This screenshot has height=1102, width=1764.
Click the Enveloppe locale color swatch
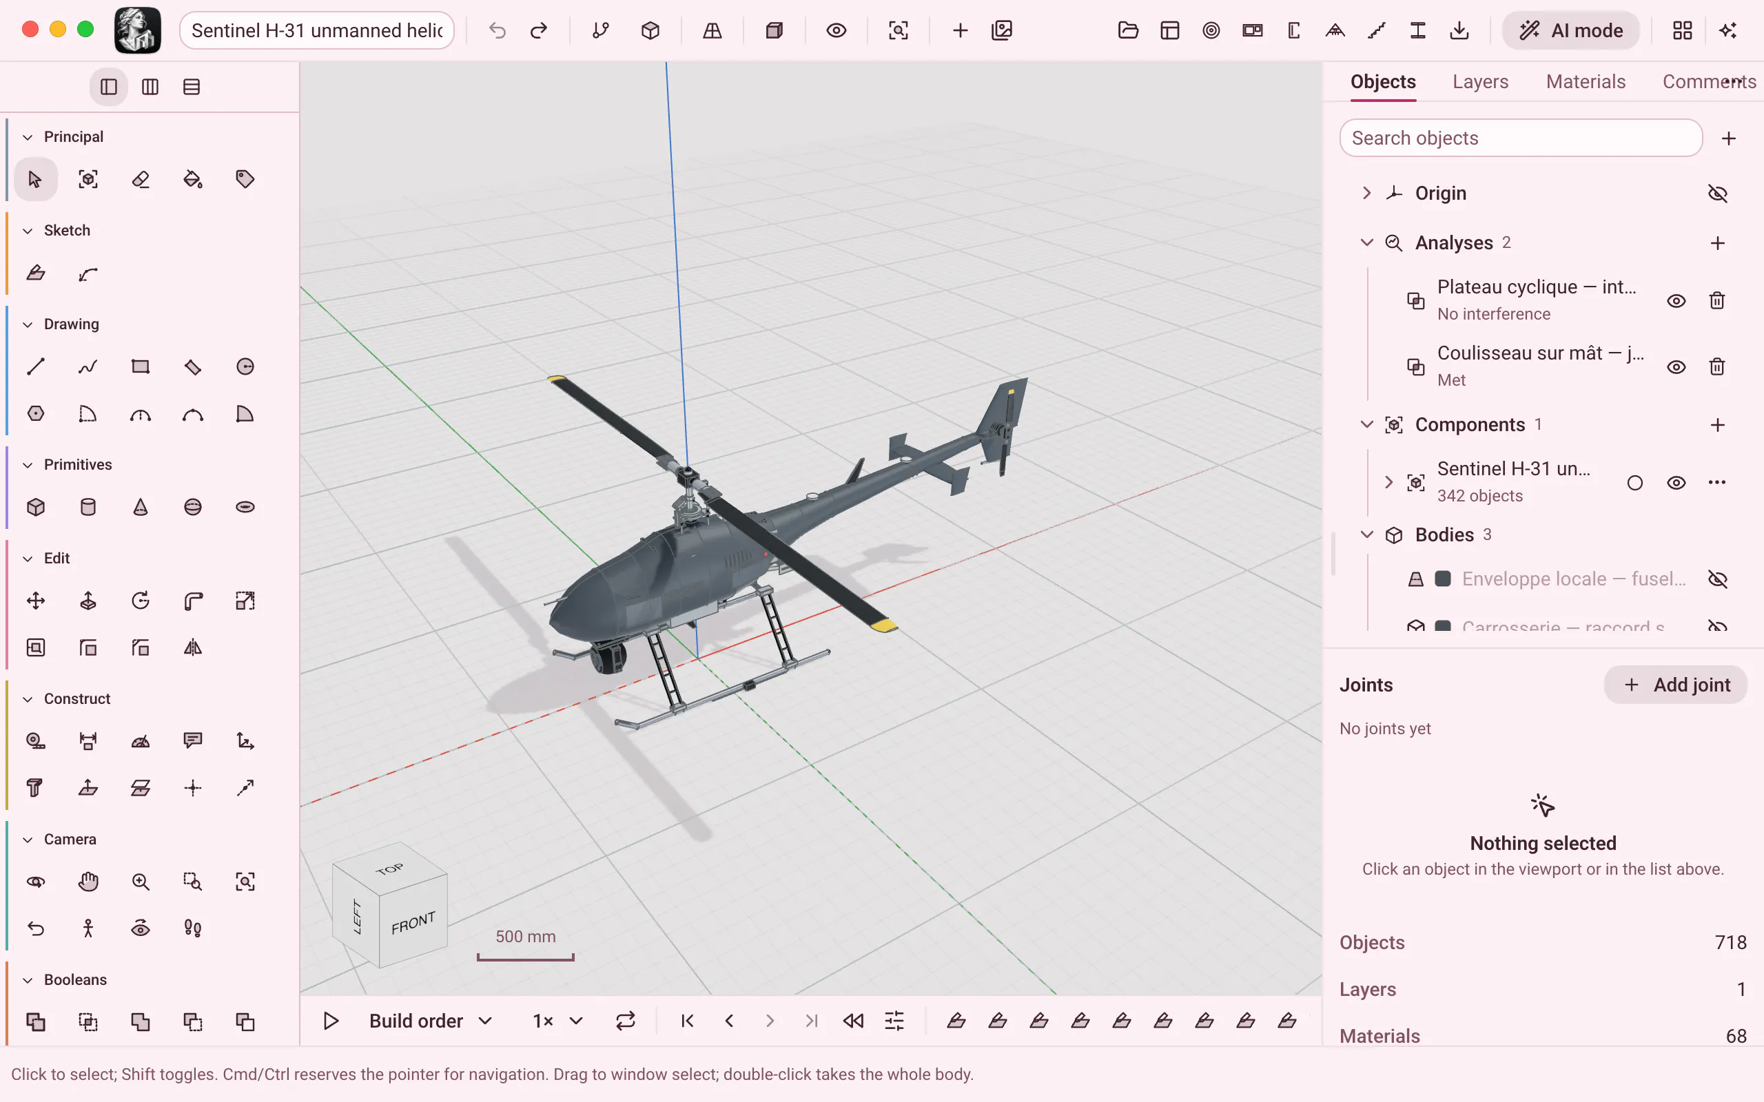point(1442,579)
